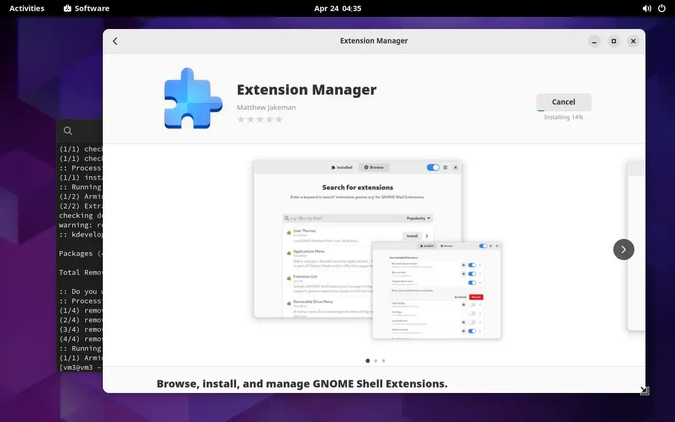675x422 pixels.
Task: Select the second carousel page dot
Action: (375, 361)
